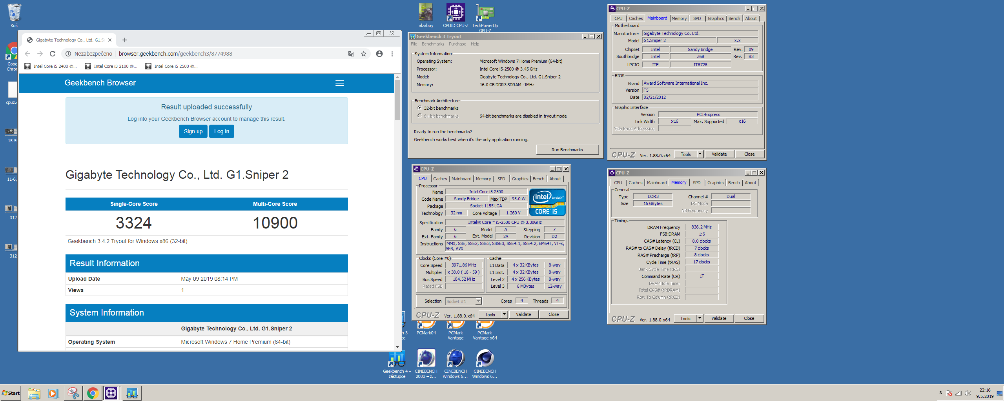Click the Chrome page vertical scrollbar thumb
Screen dimensions: 1004x401
397,100
